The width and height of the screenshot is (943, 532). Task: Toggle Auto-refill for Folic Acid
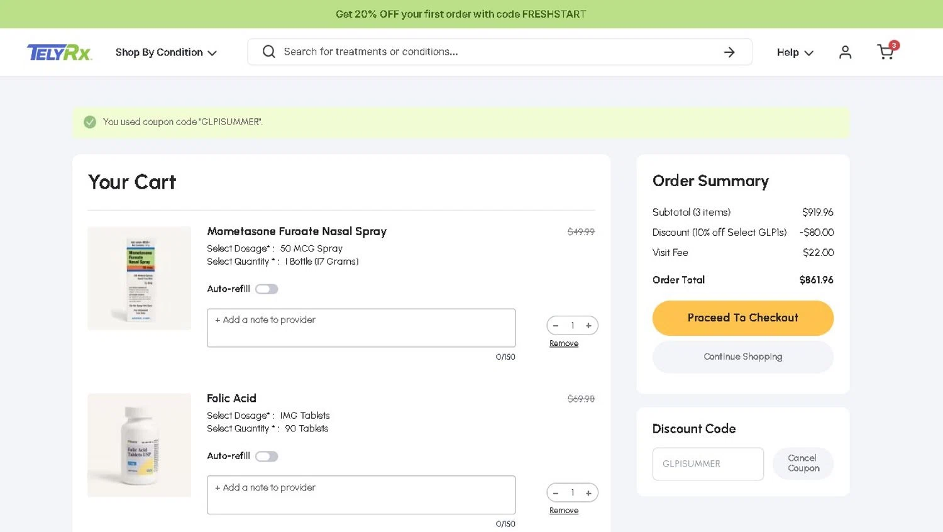tap(267, 457)
